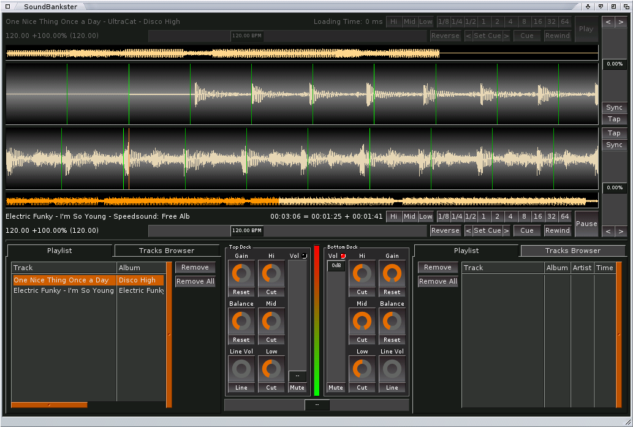
Task: Mute the Top Deck
Action: pyautogui.click(x=297, y=387)
